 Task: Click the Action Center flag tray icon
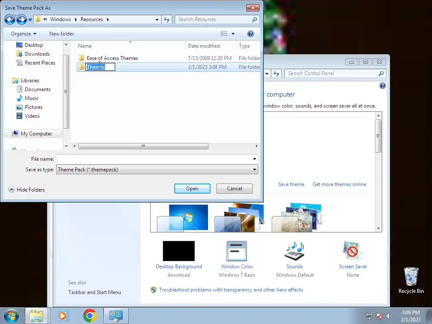(379, 316)
